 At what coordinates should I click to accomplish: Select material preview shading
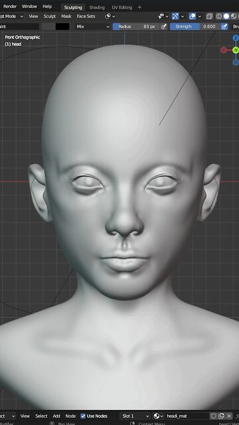(233, 16)
